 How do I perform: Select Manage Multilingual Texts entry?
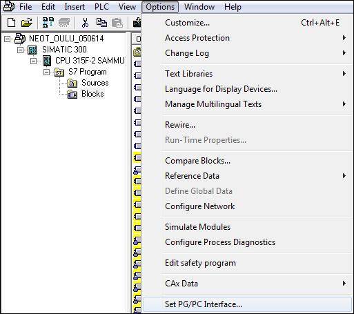point(247,104)
